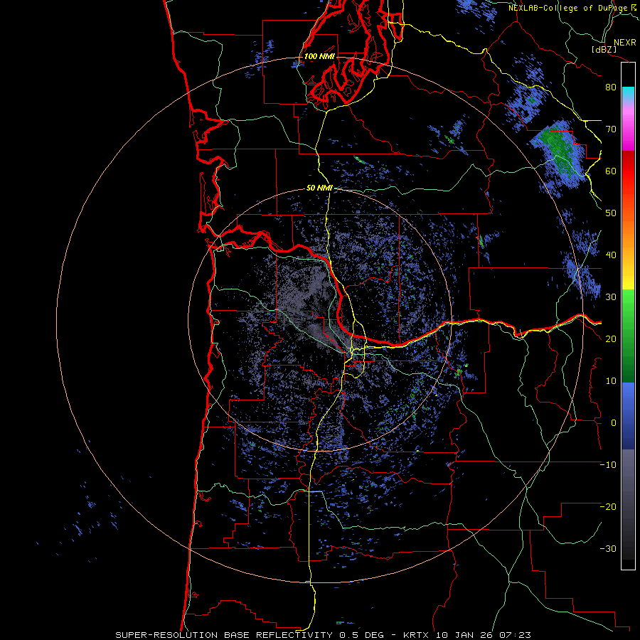Click the "50 NMI" range ring label

319,188
